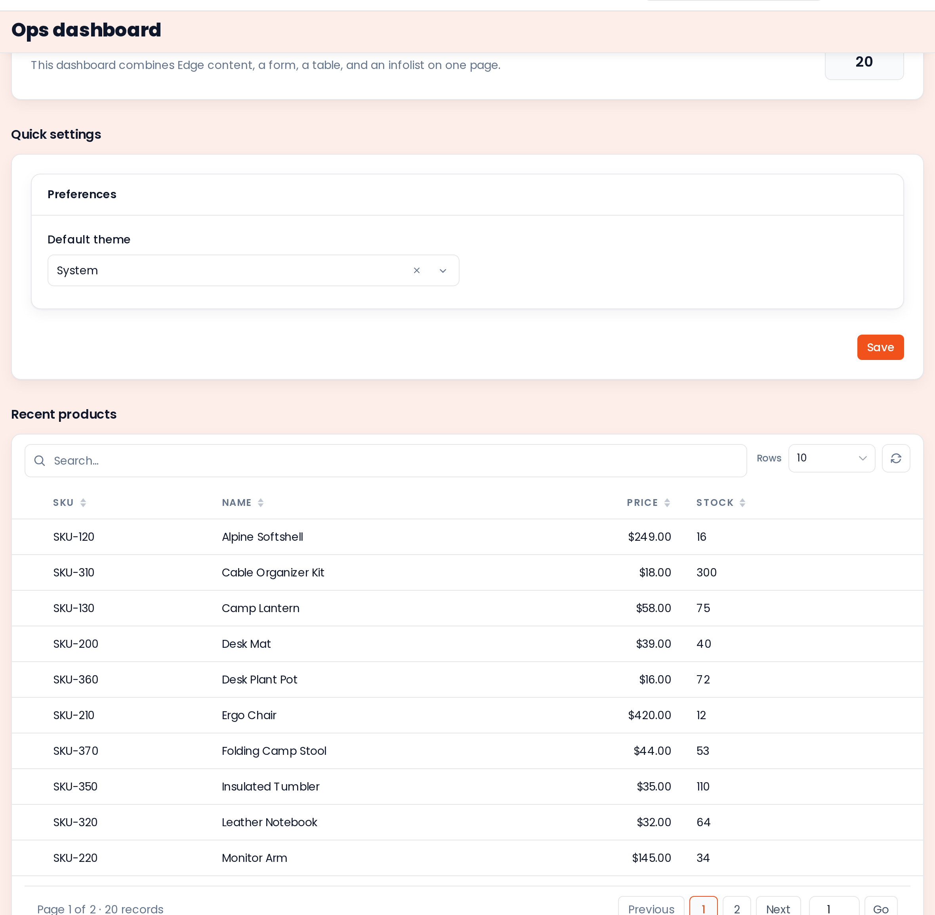The image size is (935, 915).
Task: Click the SKU-350 cell
Action: point(75,787)
